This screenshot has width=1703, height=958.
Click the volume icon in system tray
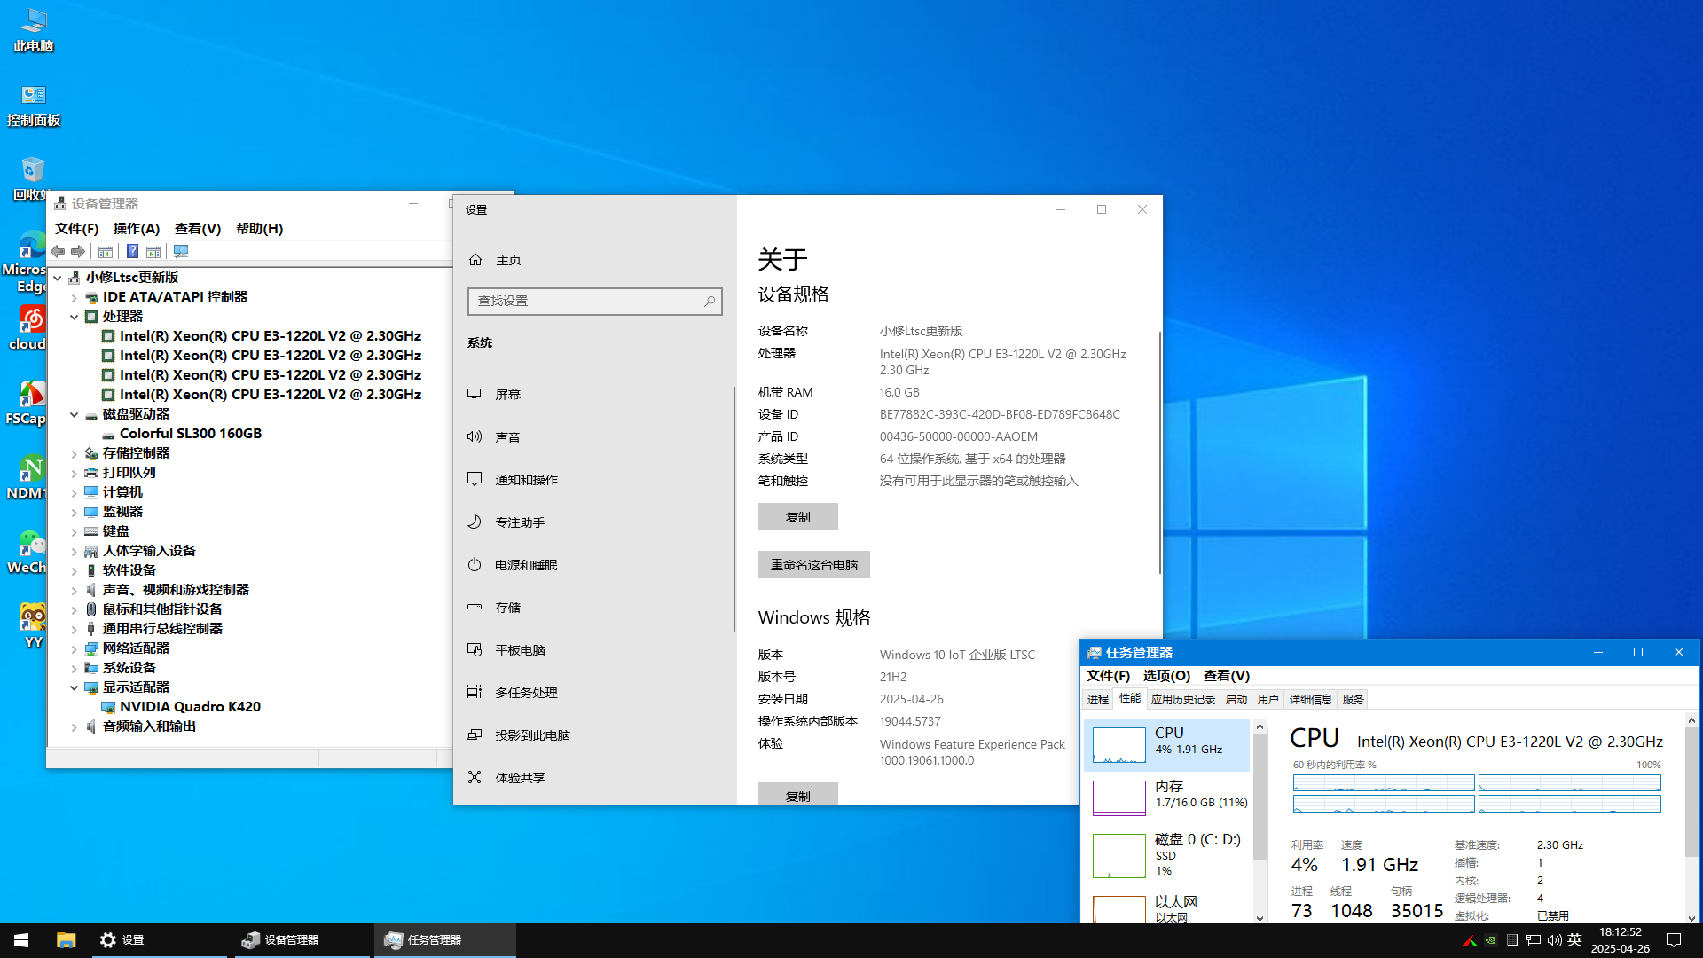(1554, 940)
